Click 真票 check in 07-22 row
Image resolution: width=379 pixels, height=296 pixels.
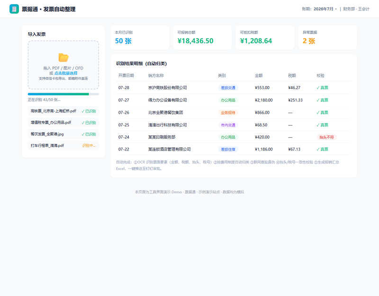coord(322,149)
